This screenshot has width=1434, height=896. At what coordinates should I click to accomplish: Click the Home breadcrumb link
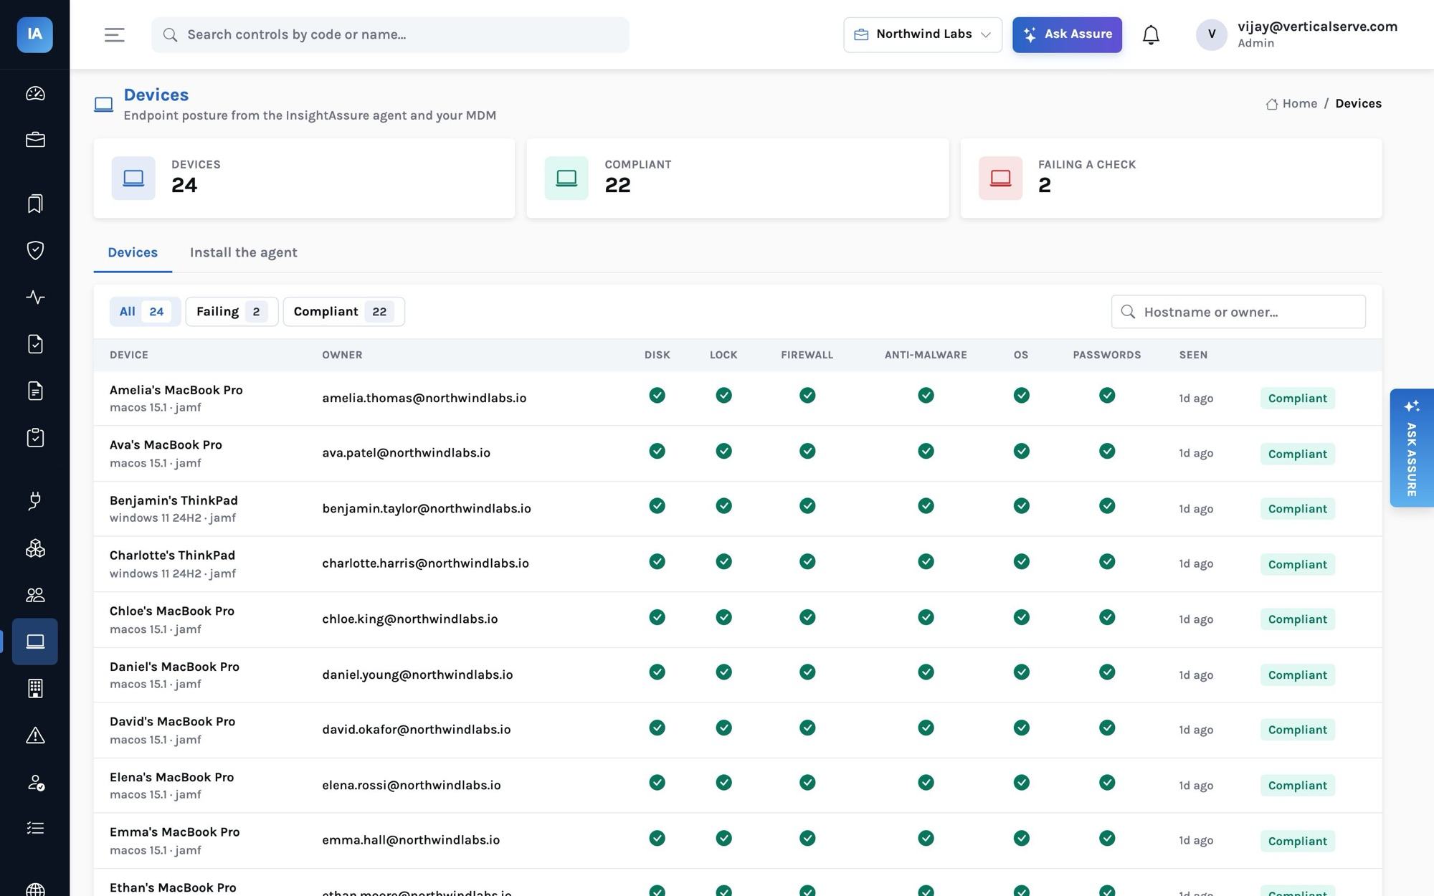1291,103
